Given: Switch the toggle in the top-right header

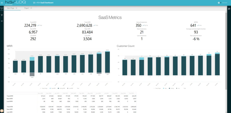Looking at the screenshot, I should [219, 3].
